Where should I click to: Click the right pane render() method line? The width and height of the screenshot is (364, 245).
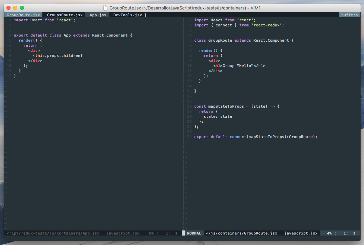(211, 50)
